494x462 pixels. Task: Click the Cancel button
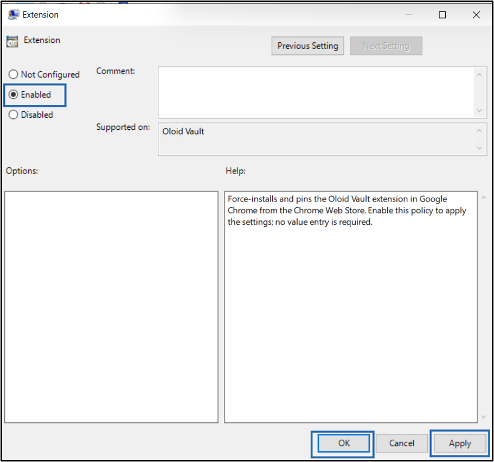point(402,443)
